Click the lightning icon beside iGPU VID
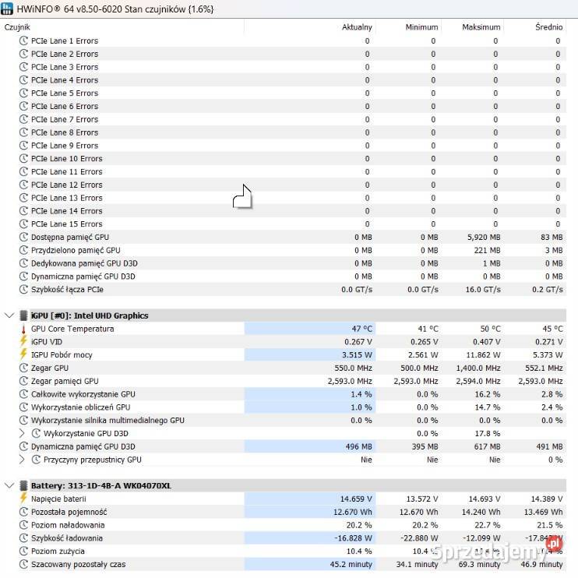Viewport: 578px width, 578px height. (x=23, y=341)
